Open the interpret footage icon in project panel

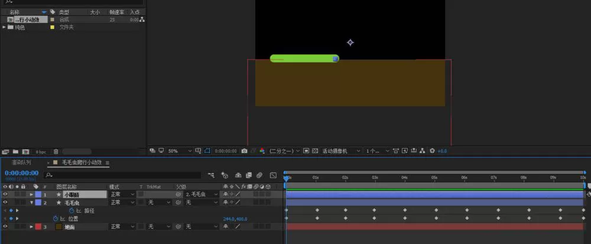click(x=5, y=152)
